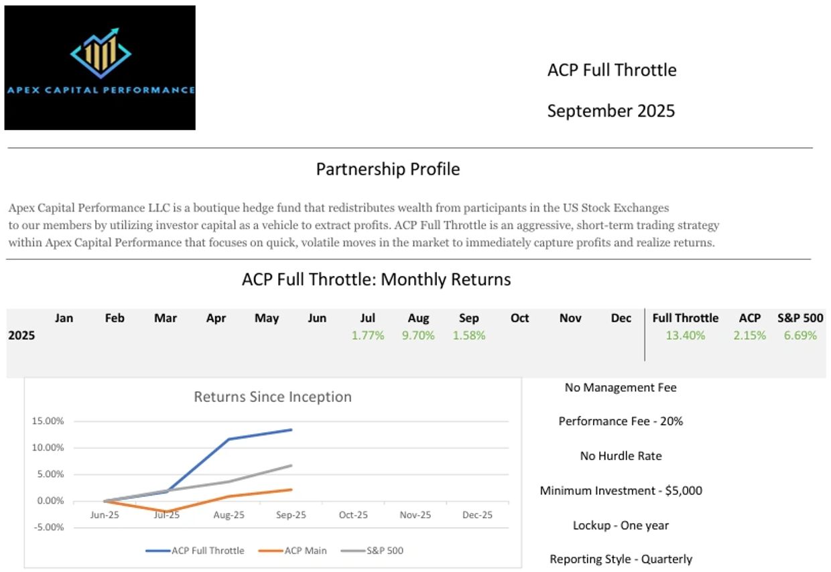Click the orange ACP Main legend marker

coord(271,551)
